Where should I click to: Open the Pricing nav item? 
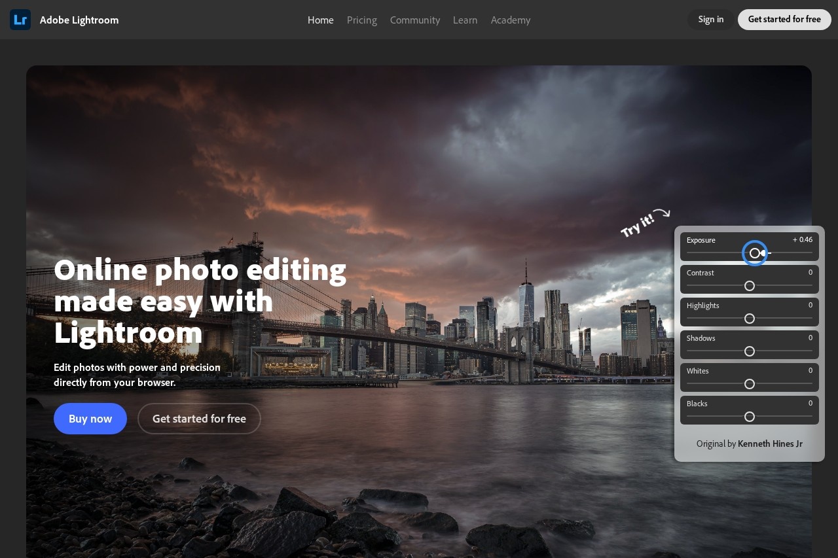pyautogui.click(x=362, y=20)
